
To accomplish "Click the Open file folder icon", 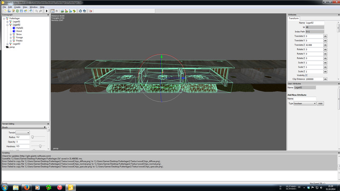I will [8, 11].
